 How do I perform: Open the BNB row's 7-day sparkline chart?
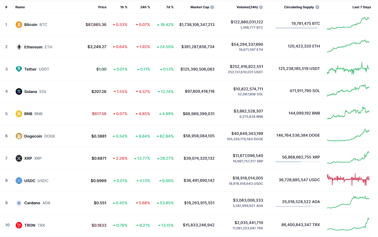348,113
